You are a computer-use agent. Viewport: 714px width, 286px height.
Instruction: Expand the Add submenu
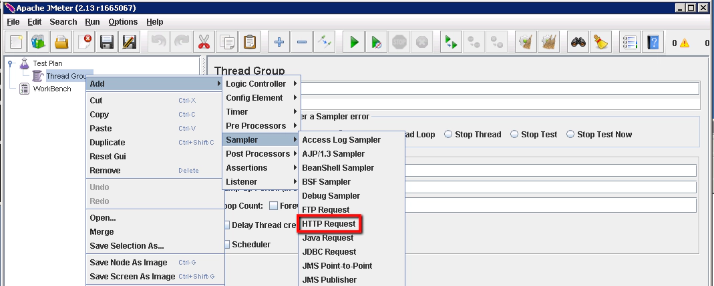click(155, 83)
